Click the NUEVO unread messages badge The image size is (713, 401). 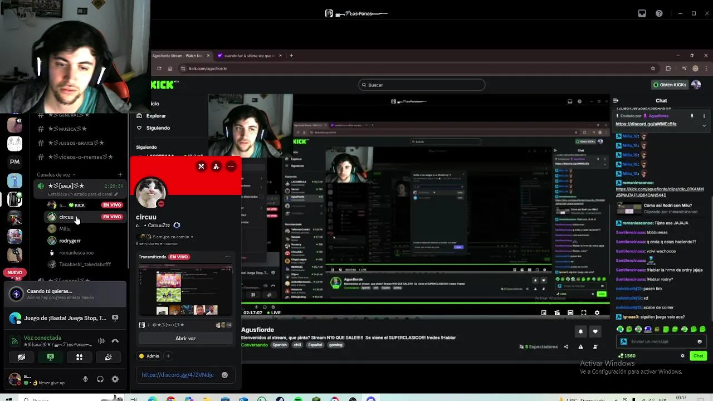pos(14,272)
